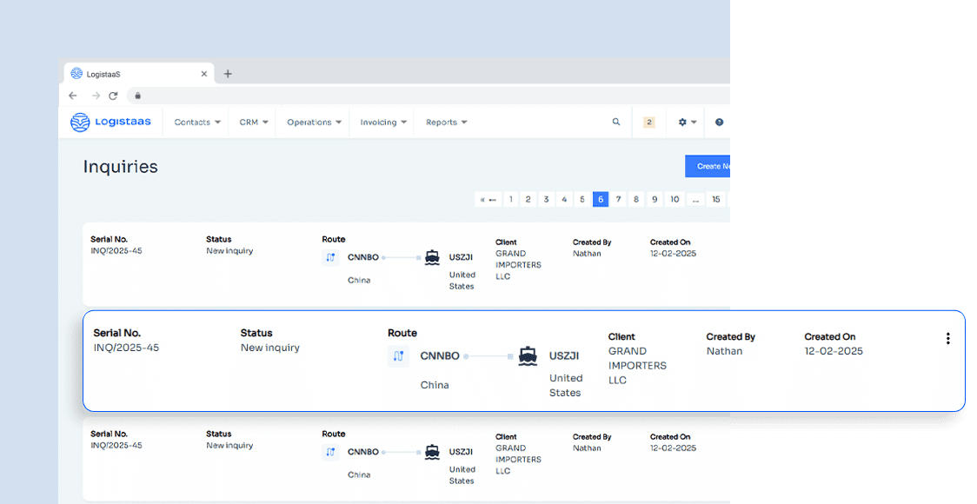Click the ship icon in highlighted inquiry
This screenshot has width=977, height=504.
(528, 355)
